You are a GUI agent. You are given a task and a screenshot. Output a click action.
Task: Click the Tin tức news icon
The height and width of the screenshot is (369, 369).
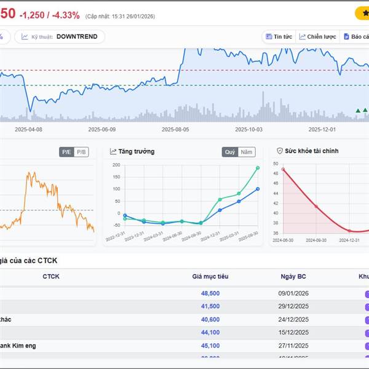point(269,37)
